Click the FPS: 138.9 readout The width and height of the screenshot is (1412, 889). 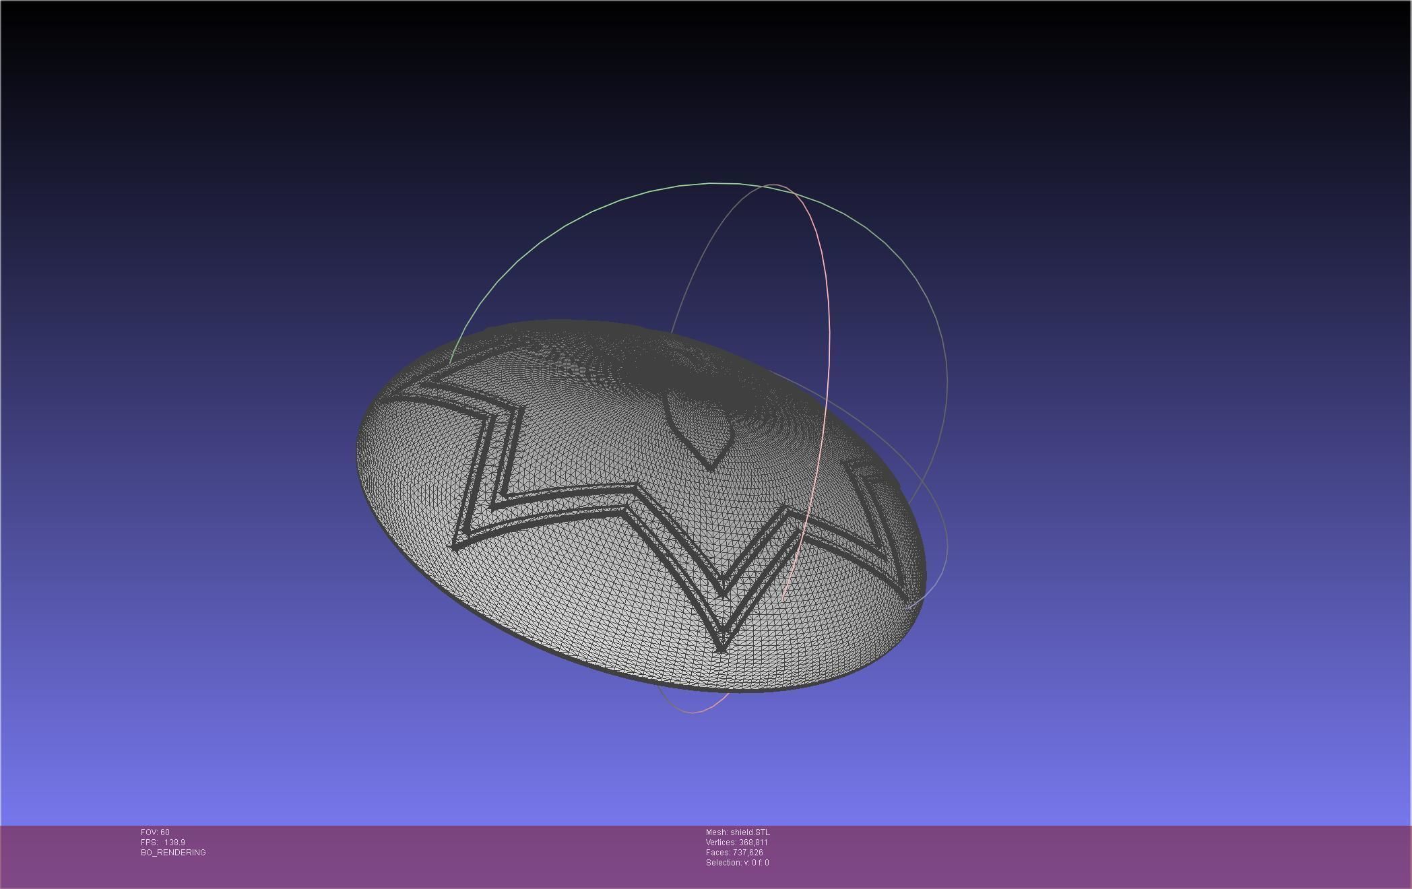pyautogui.click(x=163, y=843)
